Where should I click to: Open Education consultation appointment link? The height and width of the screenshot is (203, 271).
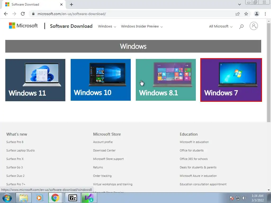pos(203,184)
